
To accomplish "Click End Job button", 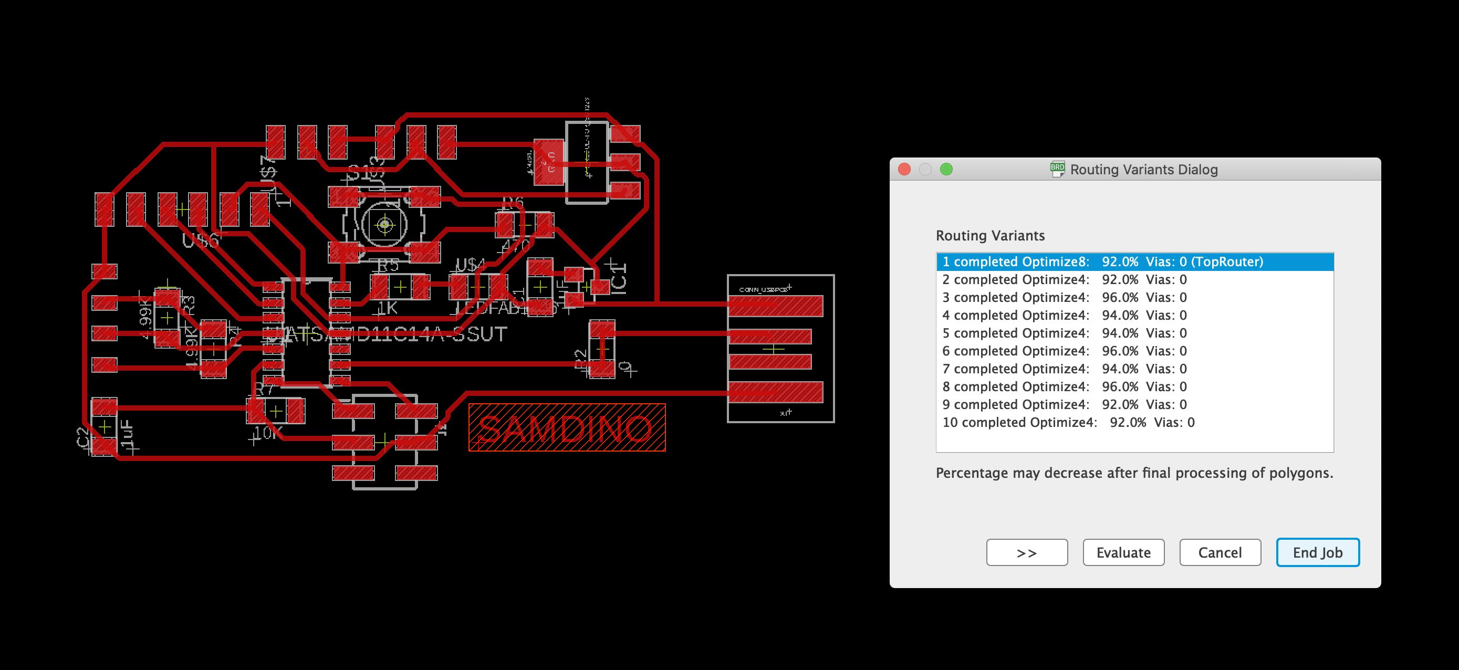I will pos(1317,552).
